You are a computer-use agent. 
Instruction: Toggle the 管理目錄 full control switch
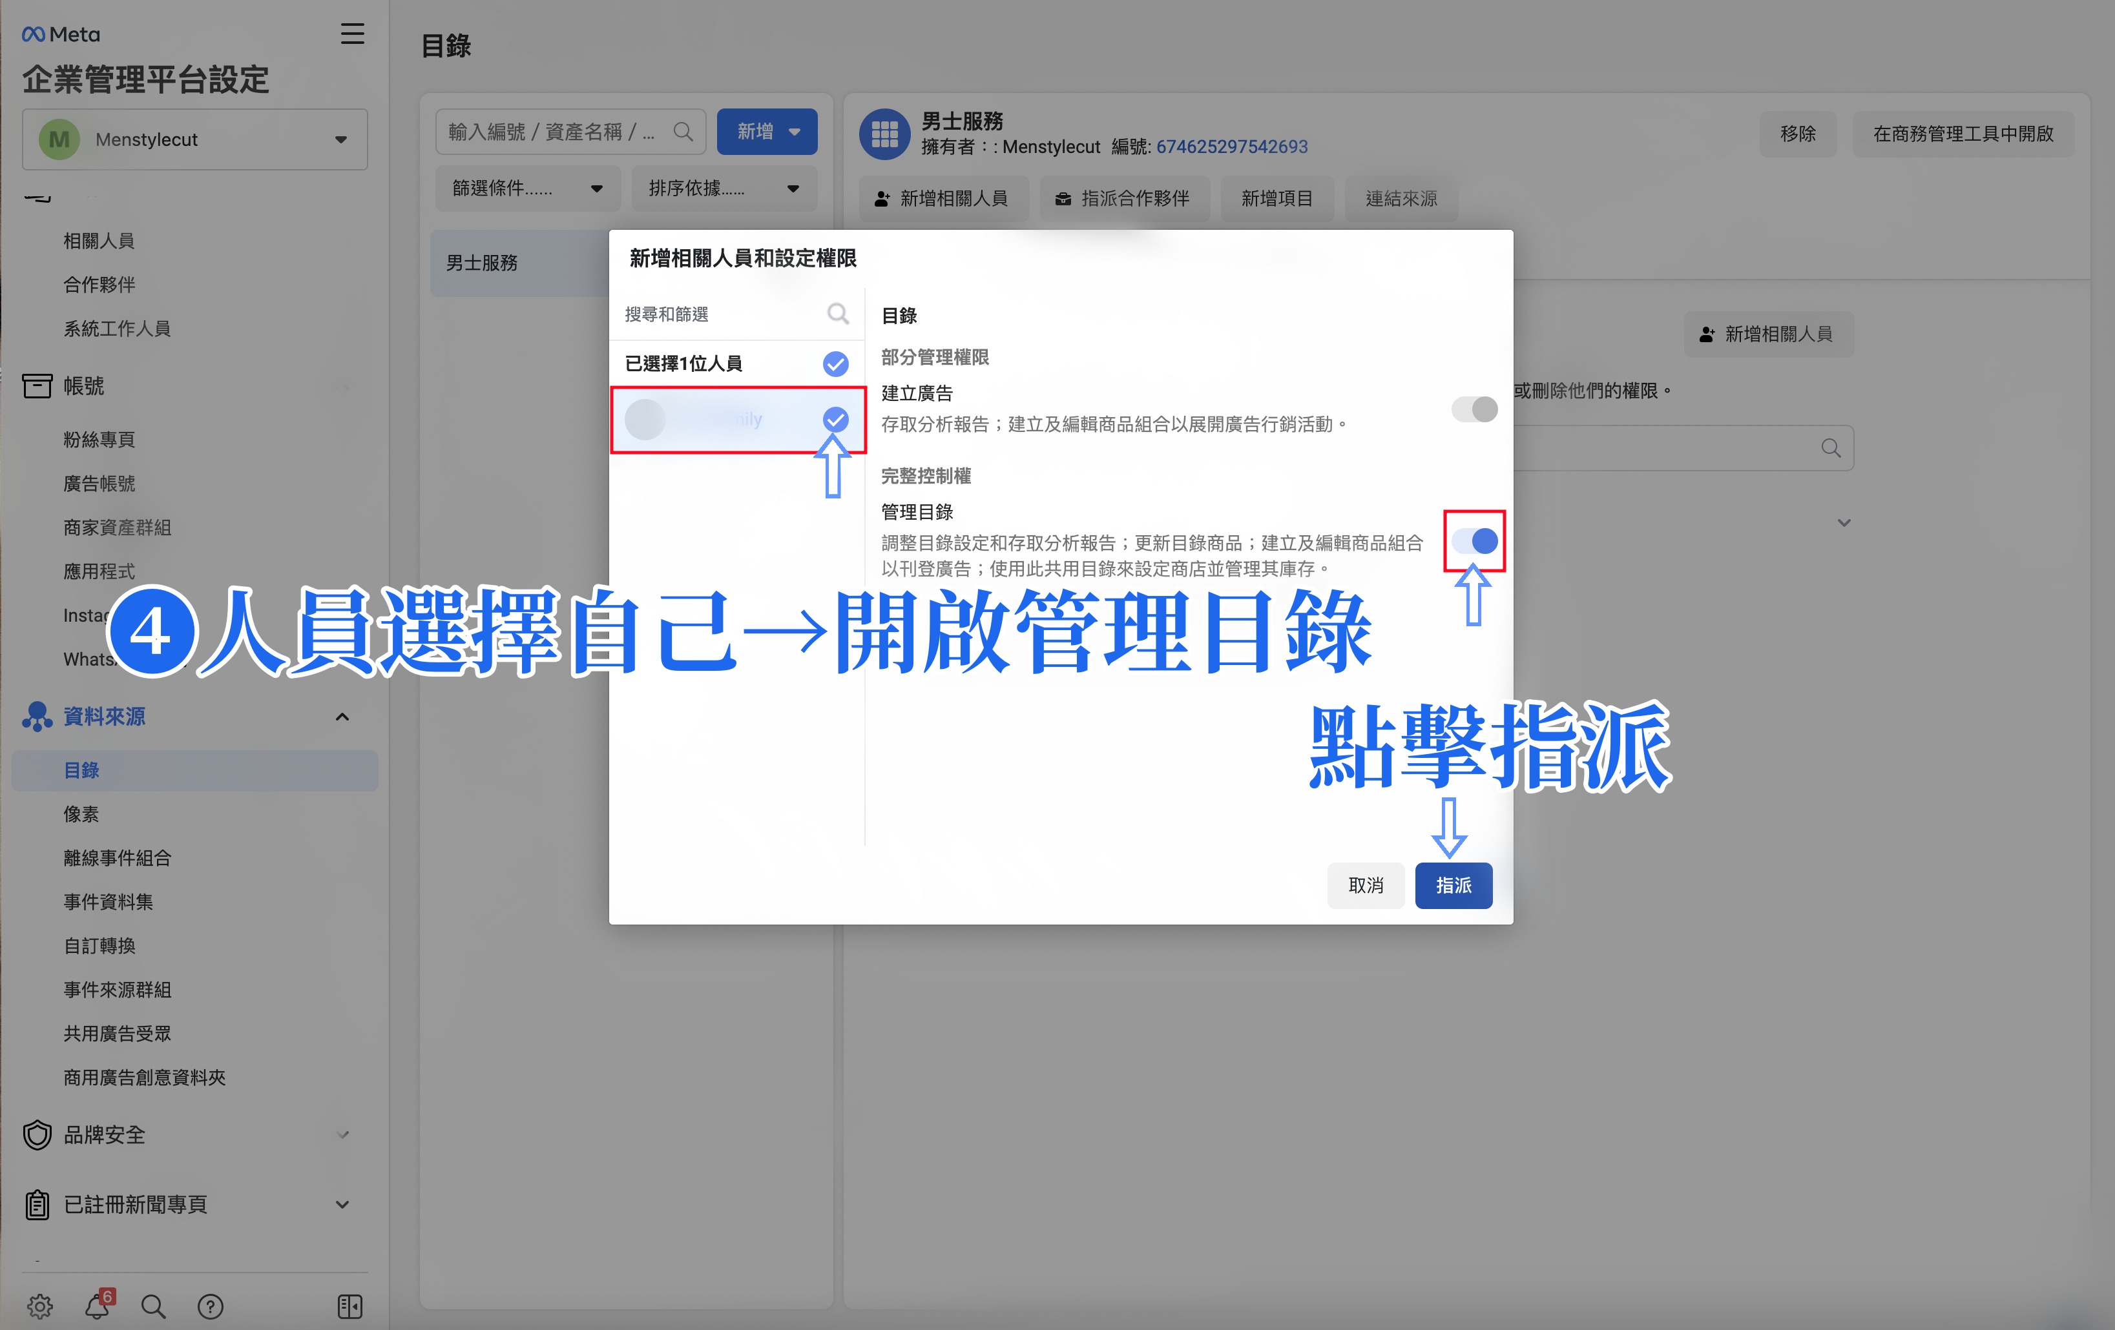(x=1474, y=540)
